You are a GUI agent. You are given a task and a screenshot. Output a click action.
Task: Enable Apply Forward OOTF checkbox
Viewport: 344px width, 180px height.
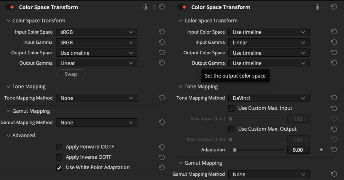point(59,147)
